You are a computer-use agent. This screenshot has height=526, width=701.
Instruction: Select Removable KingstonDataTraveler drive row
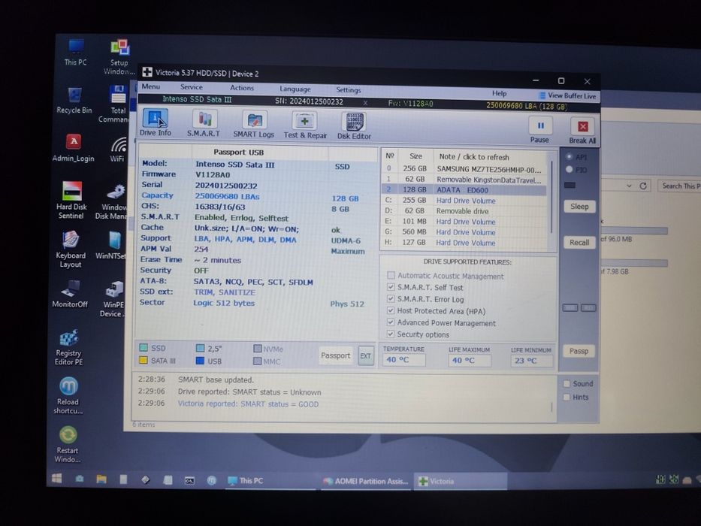pyautogui.click(x=464, y=180)
